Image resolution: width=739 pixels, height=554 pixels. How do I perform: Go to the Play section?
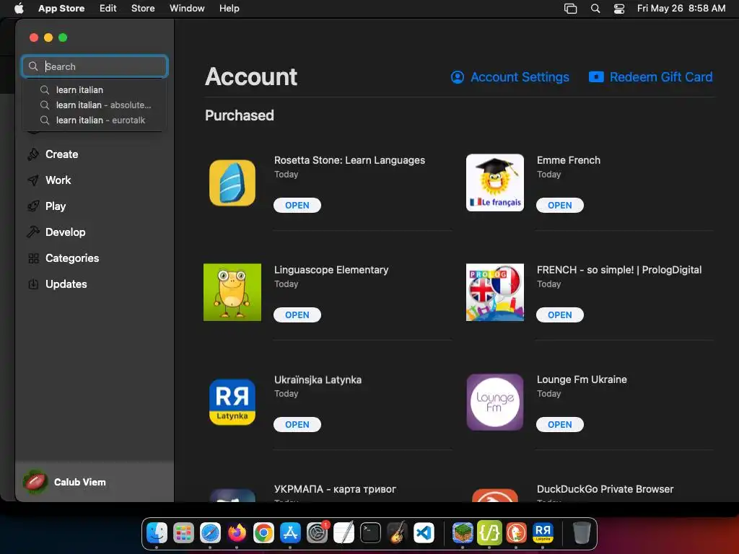[56, 206]
